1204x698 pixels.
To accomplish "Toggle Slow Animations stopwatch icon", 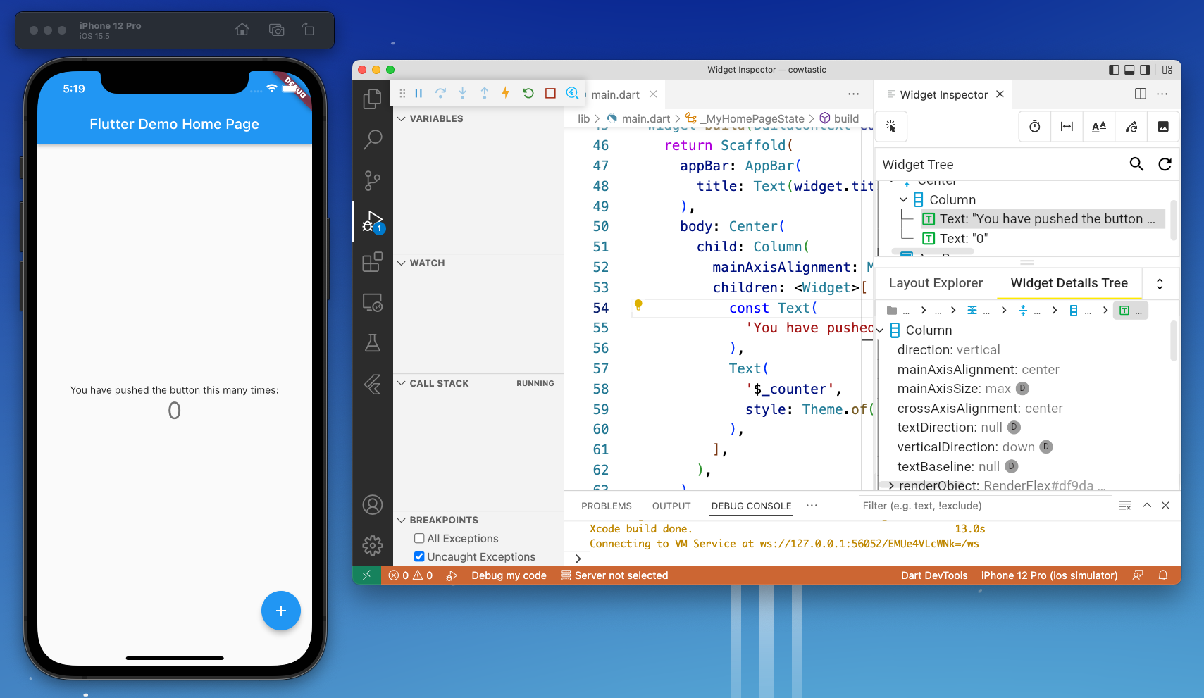I will [1035, 127].
